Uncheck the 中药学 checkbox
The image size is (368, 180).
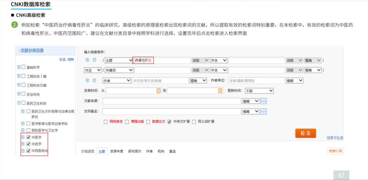click(28, 144)
